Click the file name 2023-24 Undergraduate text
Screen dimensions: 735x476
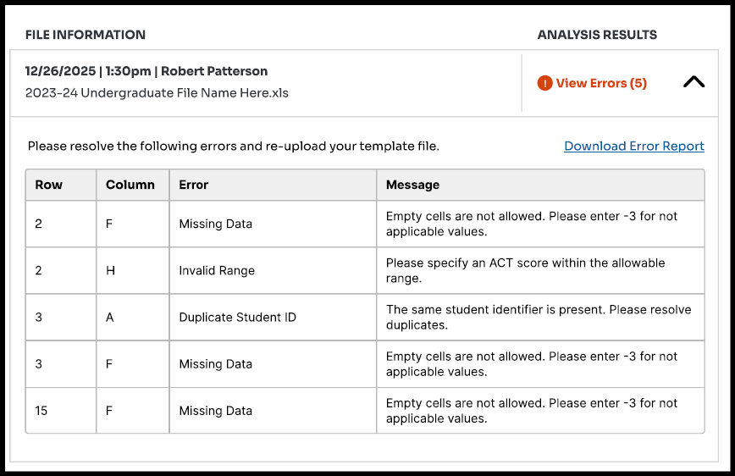[157, 93]
